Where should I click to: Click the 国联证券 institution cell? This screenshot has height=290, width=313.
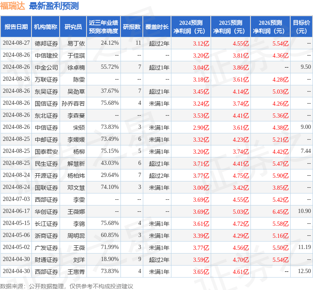(x=46, y=188)
